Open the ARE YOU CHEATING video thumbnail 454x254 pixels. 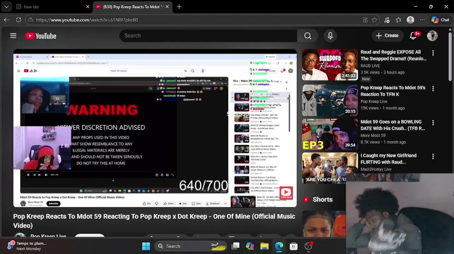tap(330, 168)
